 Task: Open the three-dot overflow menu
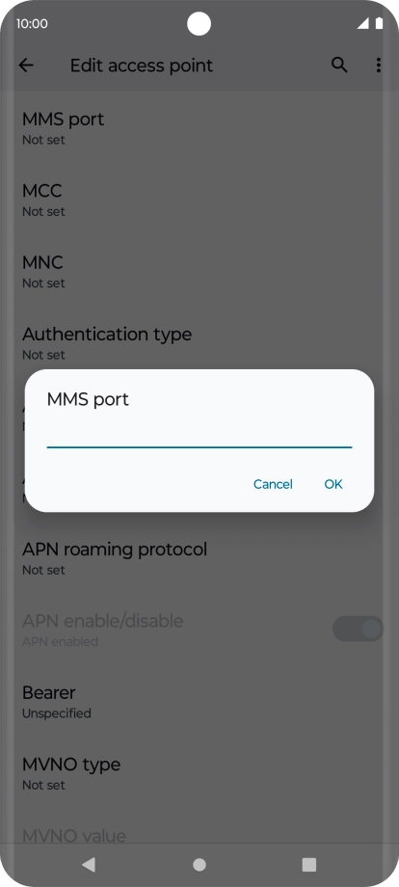click(x=378, y=65)
